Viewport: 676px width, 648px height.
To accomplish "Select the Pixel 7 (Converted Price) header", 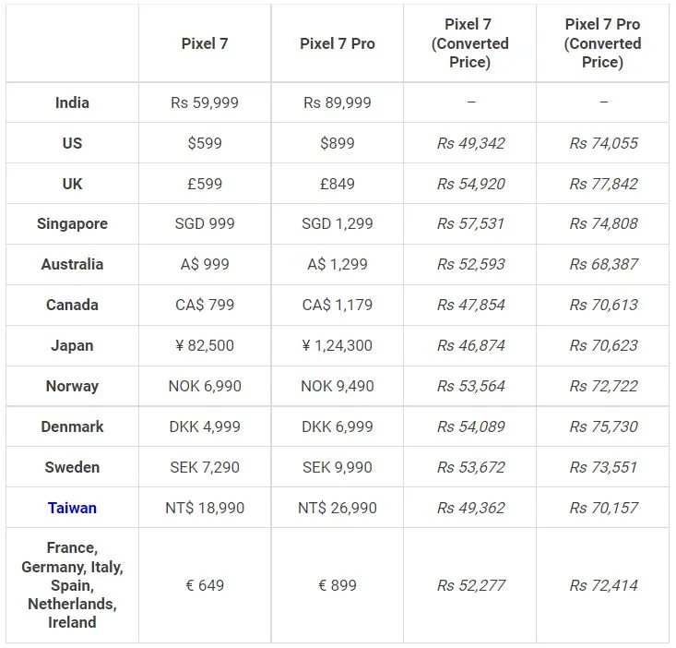I will click(x=469, y=43).
